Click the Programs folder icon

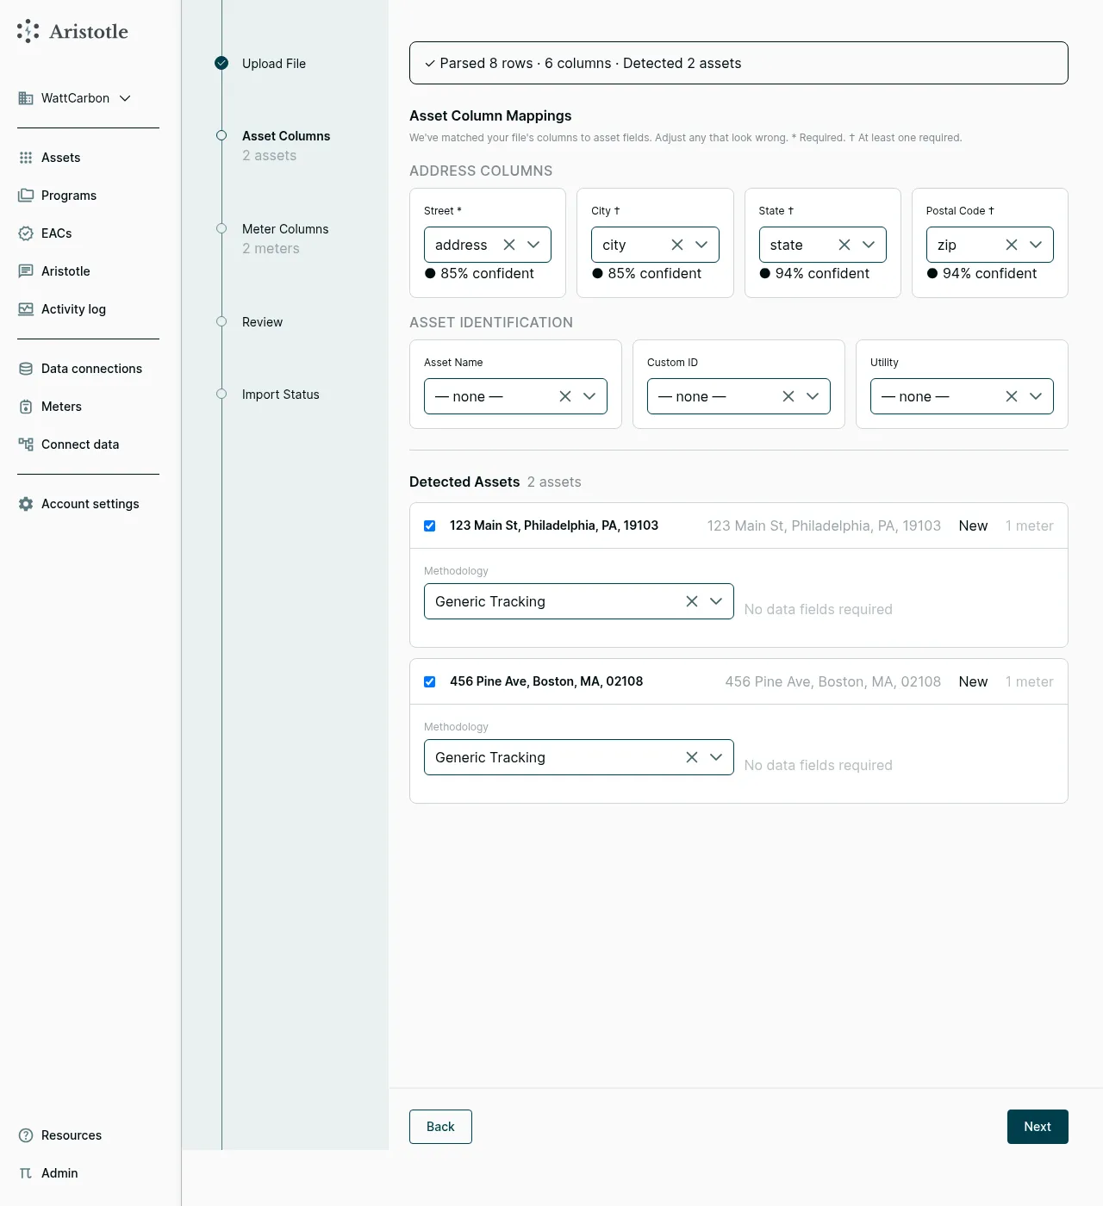[26, 196]
